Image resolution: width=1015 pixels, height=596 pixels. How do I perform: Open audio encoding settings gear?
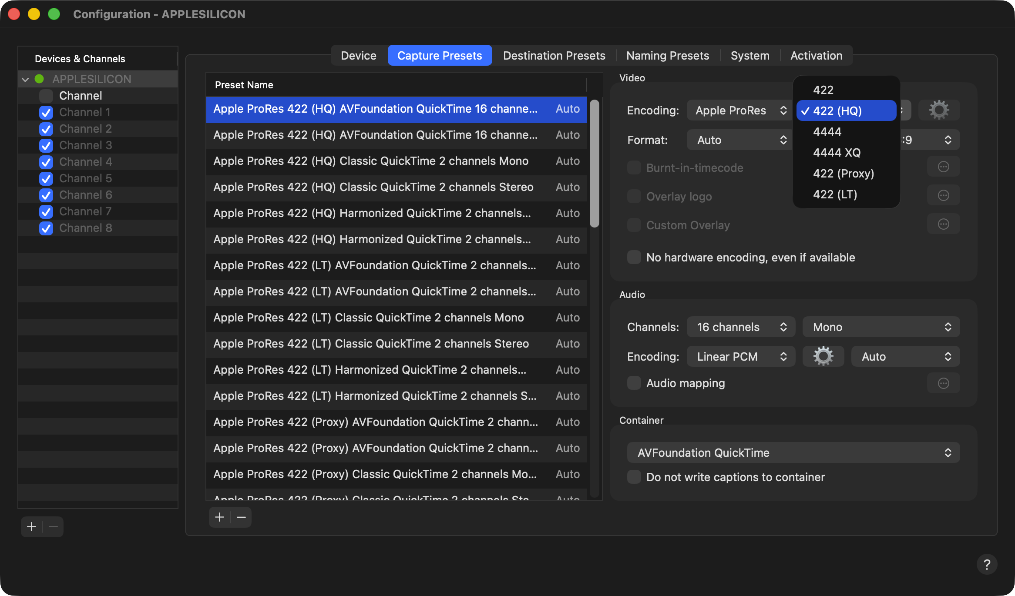(823, 356)
